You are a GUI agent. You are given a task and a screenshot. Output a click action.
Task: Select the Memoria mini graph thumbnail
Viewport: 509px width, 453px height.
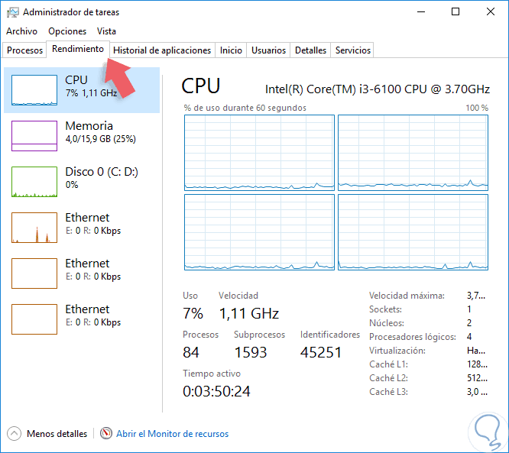[34, 136]
